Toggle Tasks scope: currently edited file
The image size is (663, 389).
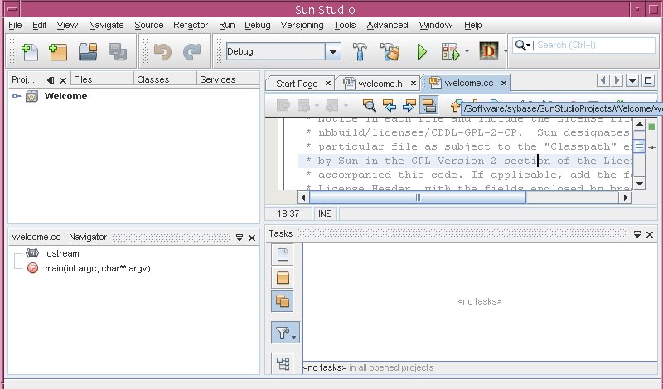[283, 255]
